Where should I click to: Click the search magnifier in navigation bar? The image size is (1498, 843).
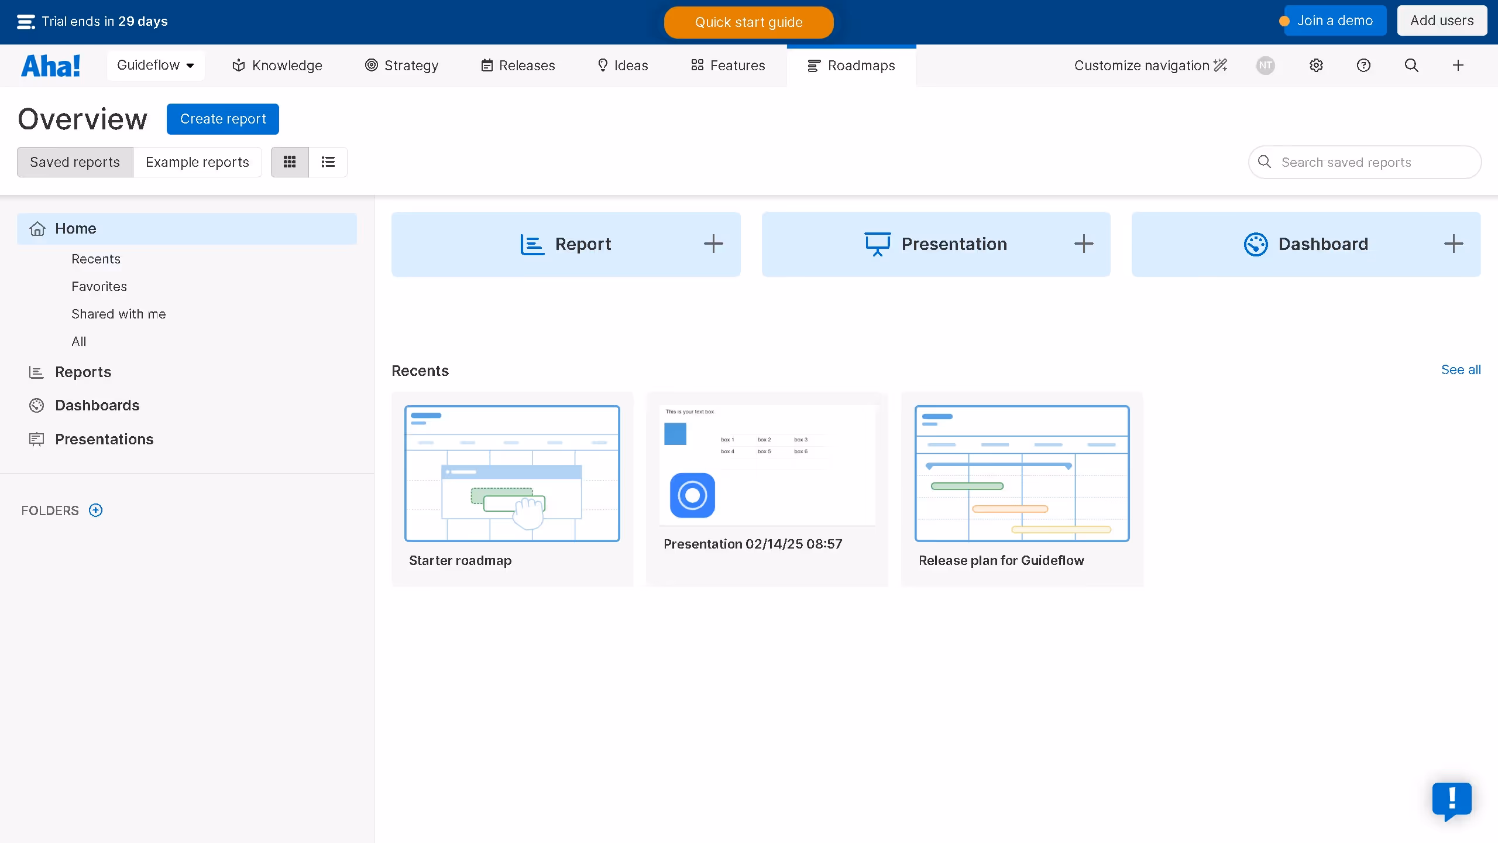click(x=1411, y=66)
